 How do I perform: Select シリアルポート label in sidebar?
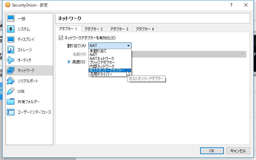28,81
